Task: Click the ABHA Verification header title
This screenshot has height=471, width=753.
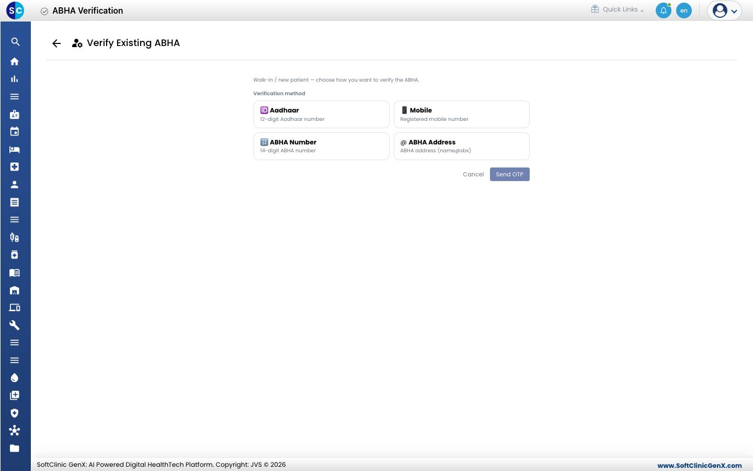Action: [x=88, y=10]
